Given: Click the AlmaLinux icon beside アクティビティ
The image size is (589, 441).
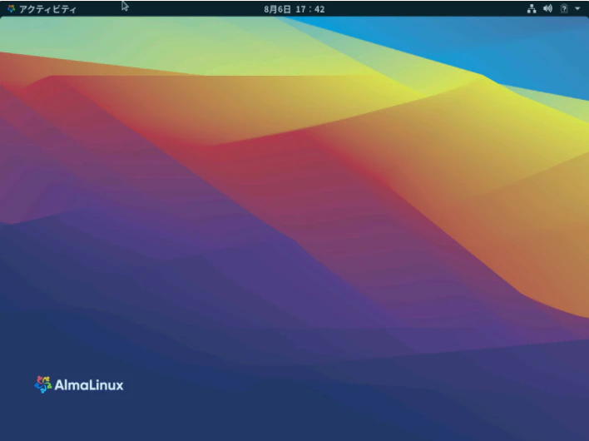Looking at the screenshot, I should point(12,8).
